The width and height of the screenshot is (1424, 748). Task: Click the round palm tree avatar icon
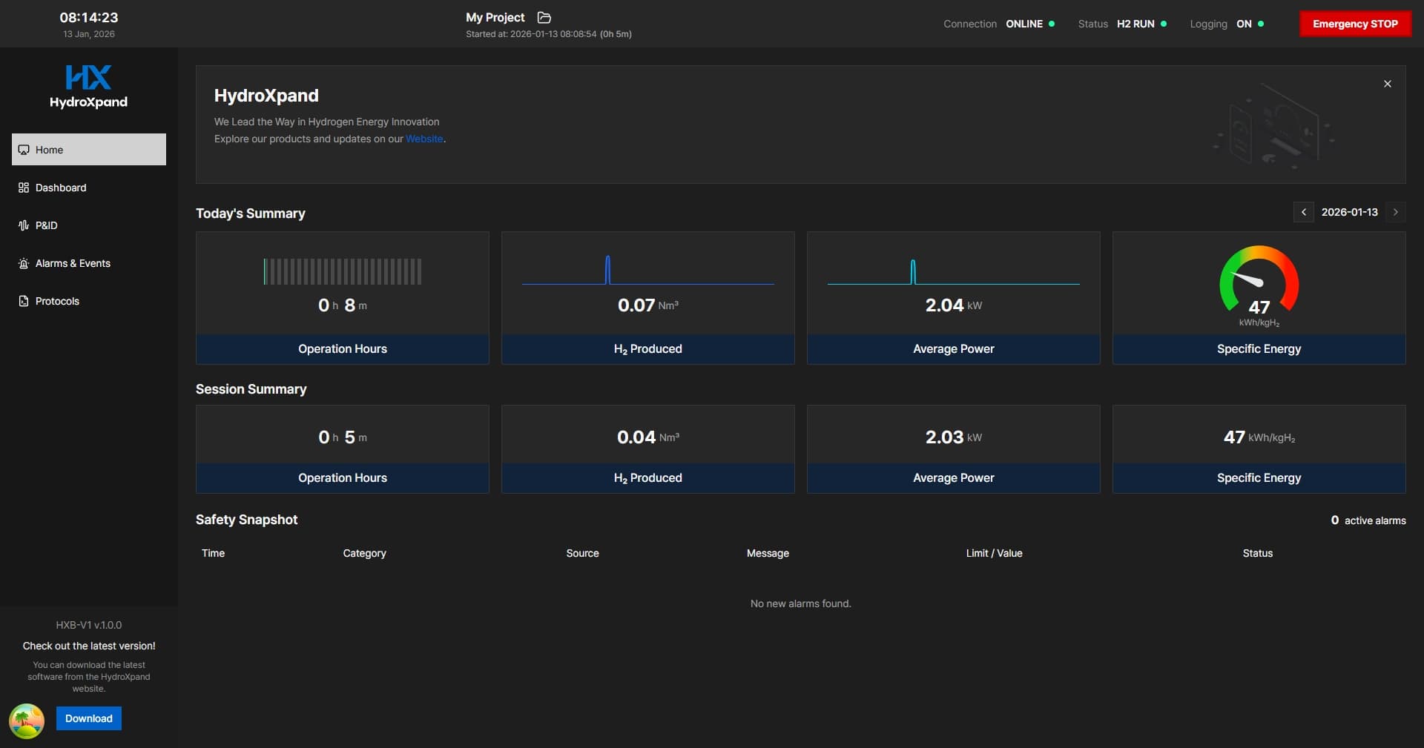coord(27,721)
